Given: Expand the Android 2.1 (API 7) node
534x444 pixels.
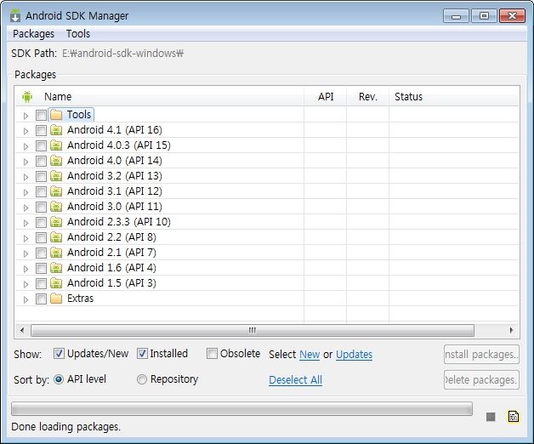Looking at the screenshot, I should 26,253.
